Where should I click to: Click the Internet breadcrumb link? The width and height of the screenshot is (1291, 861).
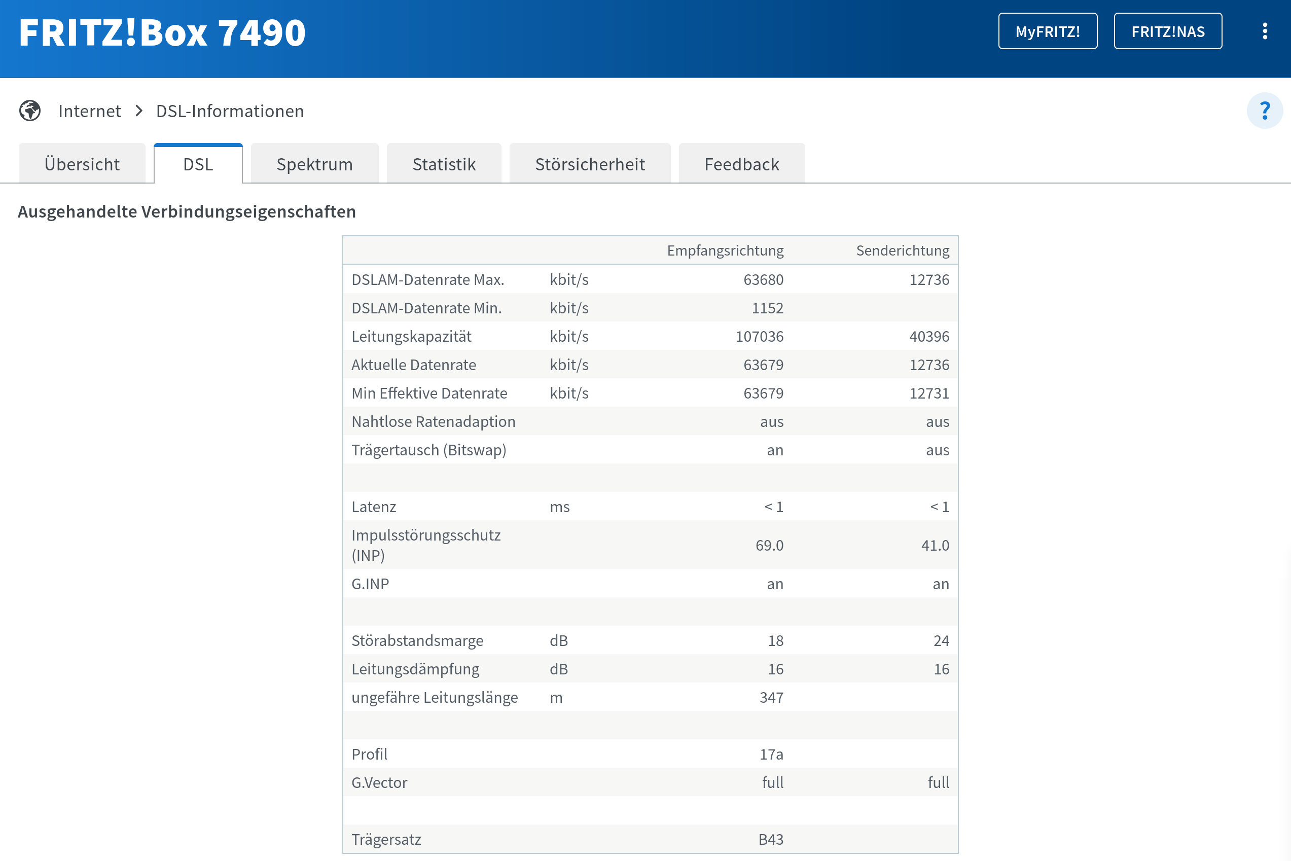(x=90, y=111)
